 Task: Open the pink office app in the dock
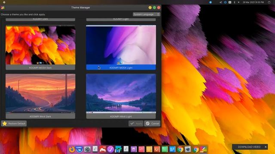[x=141, y=149]
